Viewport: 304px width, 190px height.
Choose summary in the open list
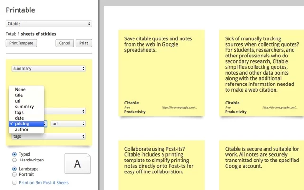[x=27, y=106]
